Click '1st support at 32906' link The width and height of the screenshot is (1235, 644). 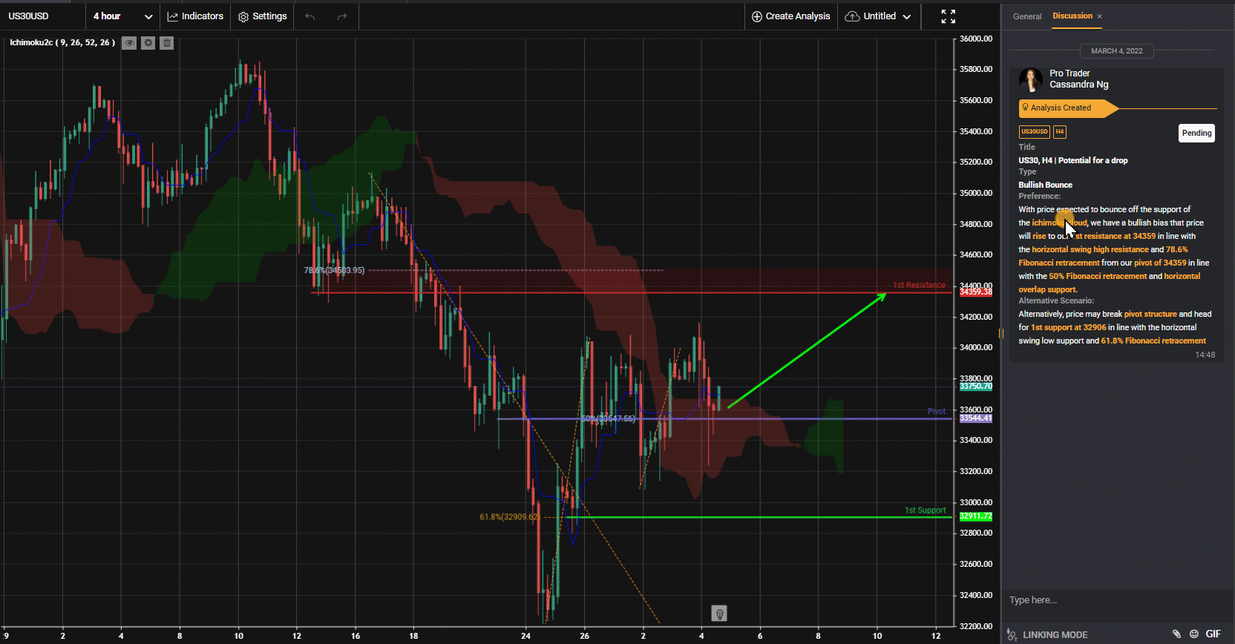coord(1068,327)
